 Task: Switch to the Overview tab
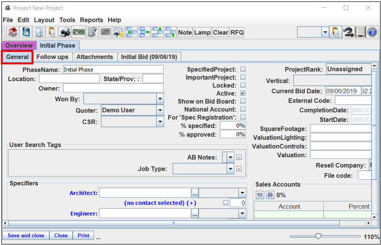(19, 45)
